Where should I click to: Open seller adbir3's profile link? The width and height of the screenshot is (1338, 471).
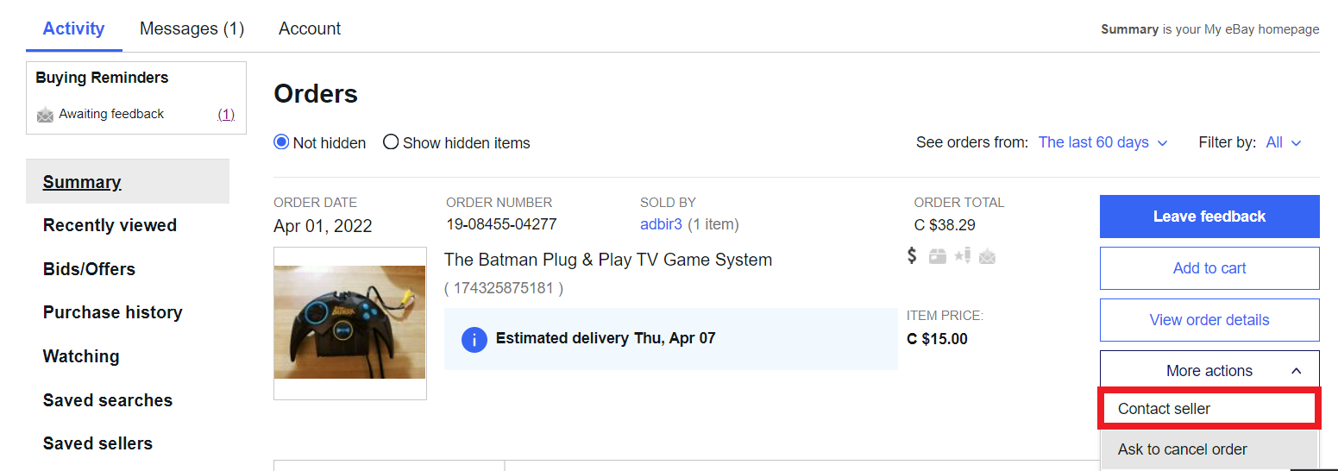(661, 225)
